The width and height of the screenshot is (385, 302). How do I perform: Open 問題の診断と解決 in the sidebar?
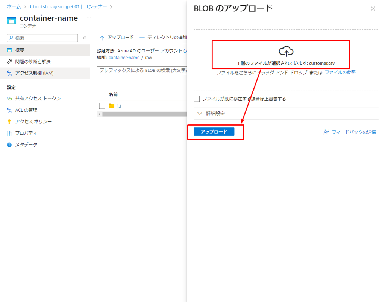[x=45, y=62]
